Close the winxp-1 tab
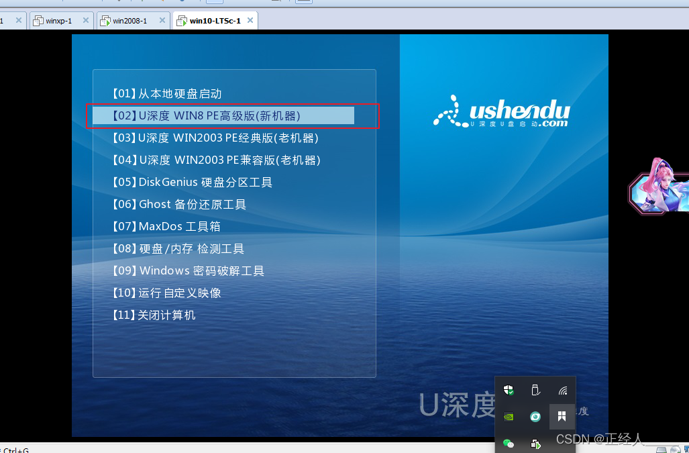Image resolution: width=689 pixels, height=453 pixels. (x=86, y=20)
